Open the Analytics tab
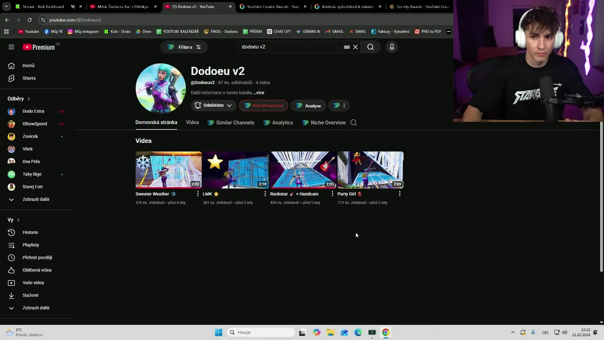This screenshot has width=604, height=340. click(278, 122)
